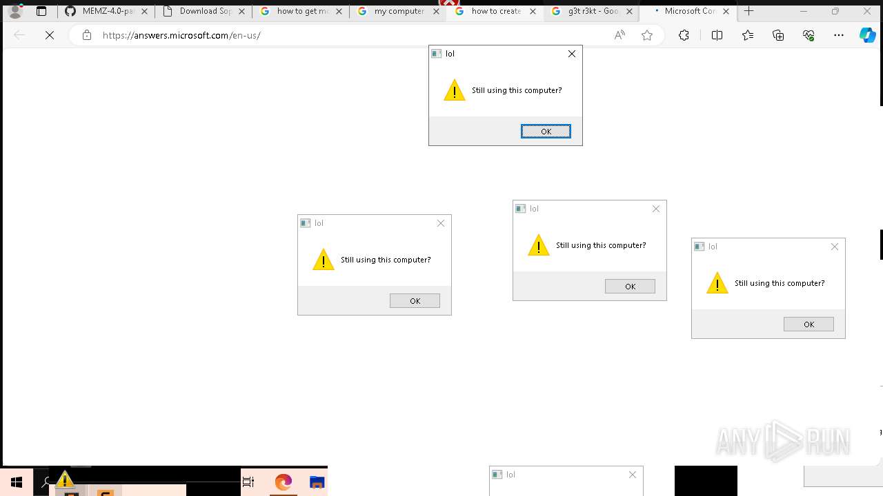Stop loading the page
883x496 pixels.
click(x=50, y=35)
